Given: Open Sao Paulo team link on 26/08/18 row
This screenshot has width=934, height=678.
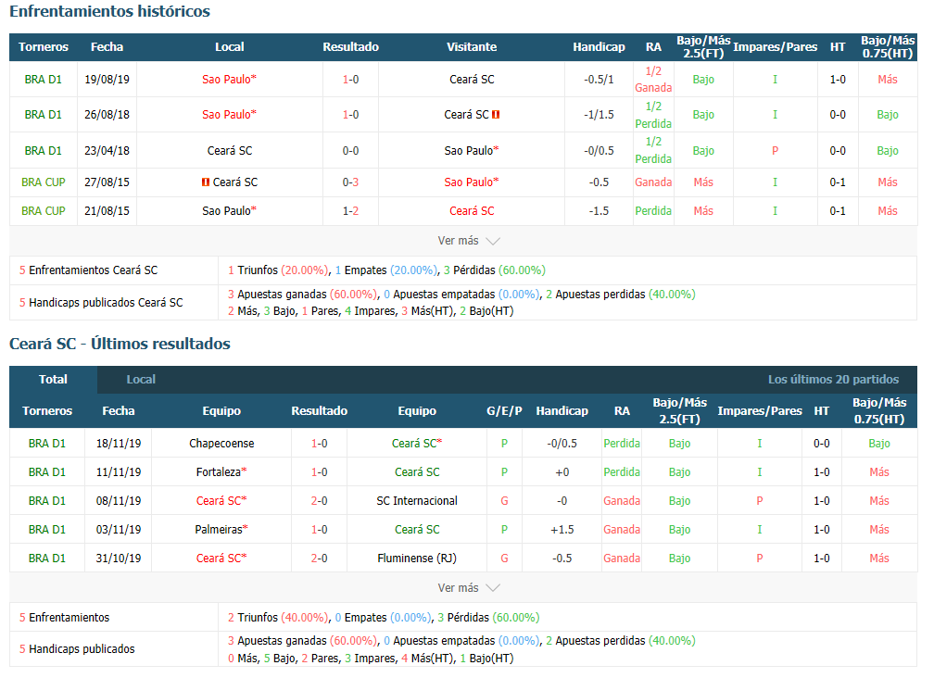Looking at the screenshot, I should pyautogui.click(x=230, y=114).
